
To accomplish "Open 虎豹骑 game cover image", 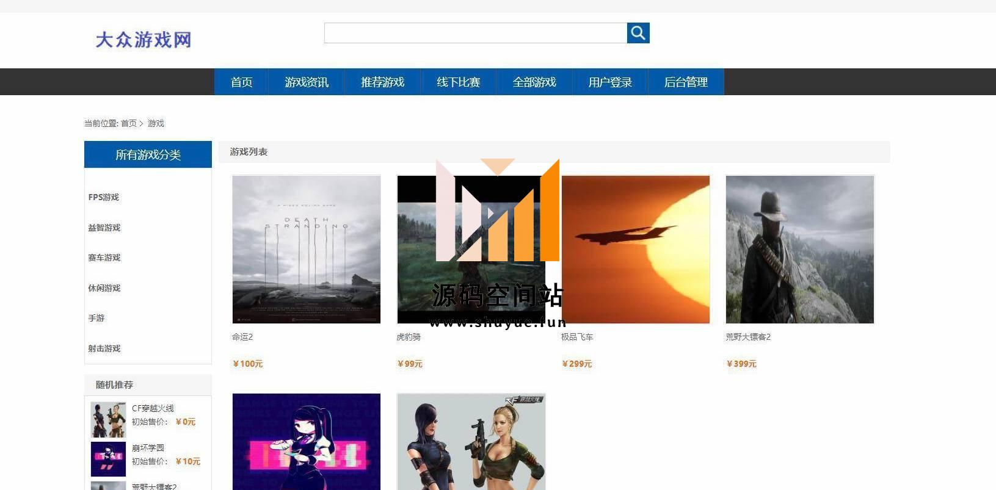I will (471, 250).
